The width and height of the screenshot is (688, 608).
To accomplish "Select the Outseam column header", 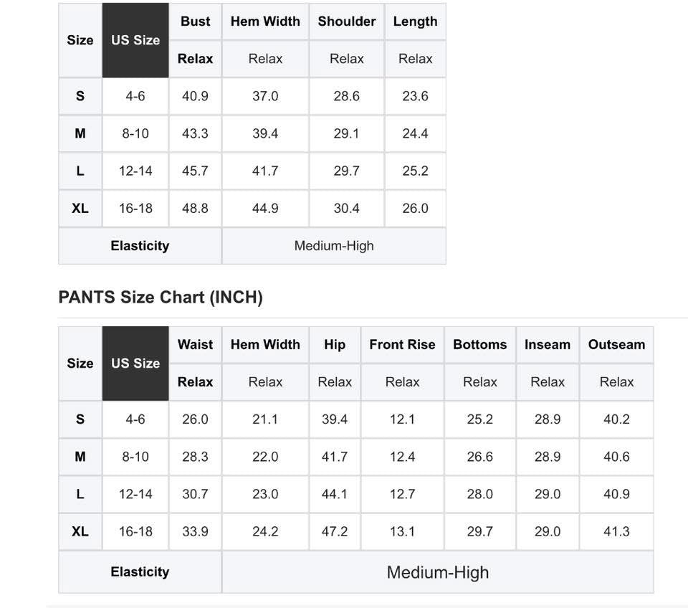I will 616,345.
